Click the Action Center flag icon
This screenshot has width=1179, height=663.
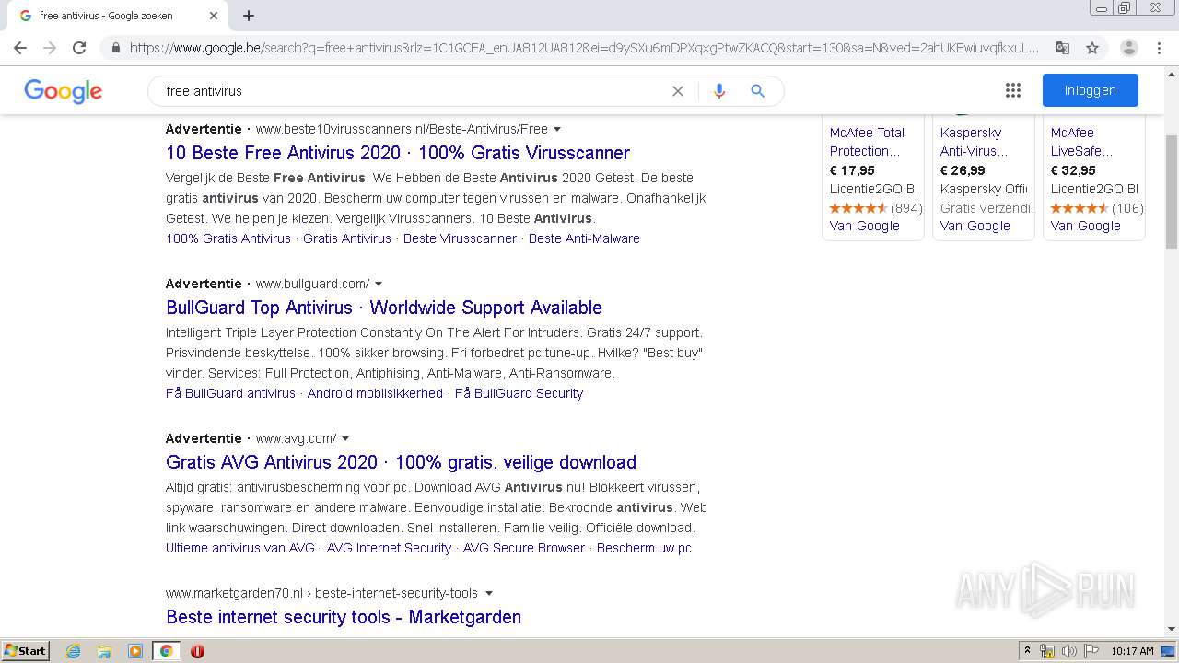1091,651
